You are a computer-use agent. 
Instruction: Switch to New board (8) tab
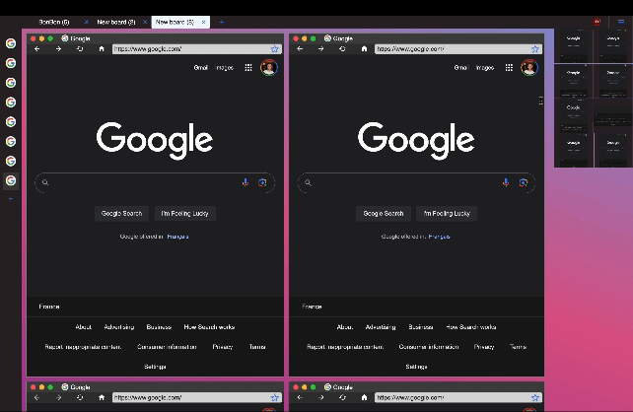(x=116, y=23)
